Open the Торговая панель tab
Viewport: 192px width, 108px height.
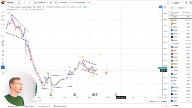[x=60, y=106]
